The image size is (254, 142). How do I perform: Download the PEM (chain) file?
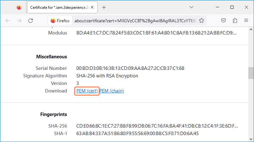tap(112, 91)
